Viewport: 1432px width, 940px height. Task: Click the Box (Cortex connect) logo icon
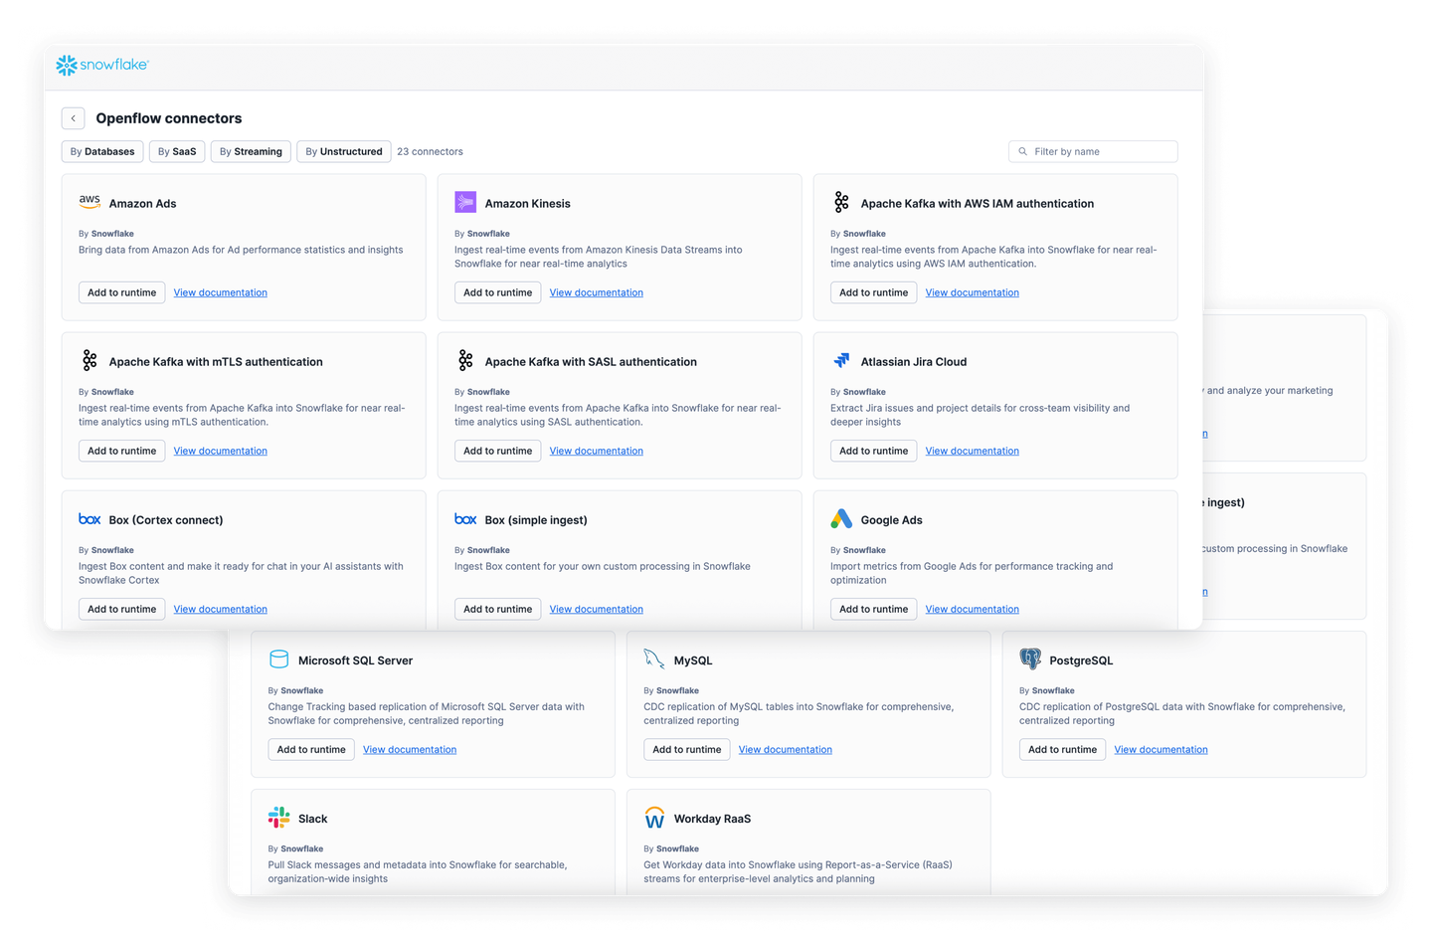[x=89, y=519]
